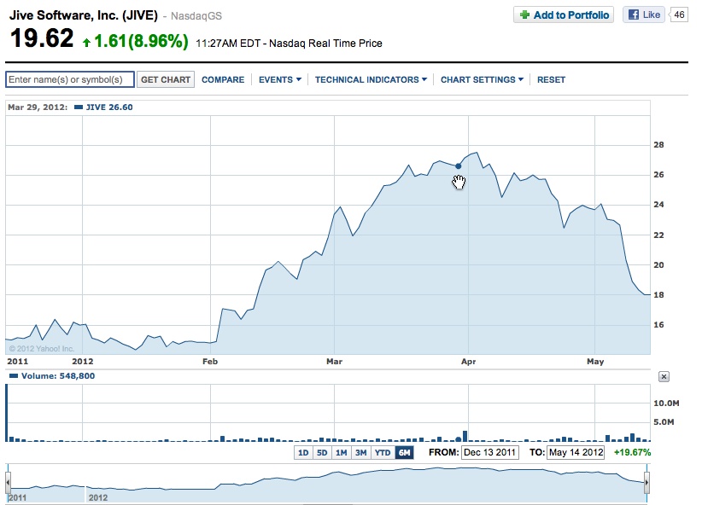The image size is (708, 505).
Task: Click the Add to Portfolio button
Action: 564,15
